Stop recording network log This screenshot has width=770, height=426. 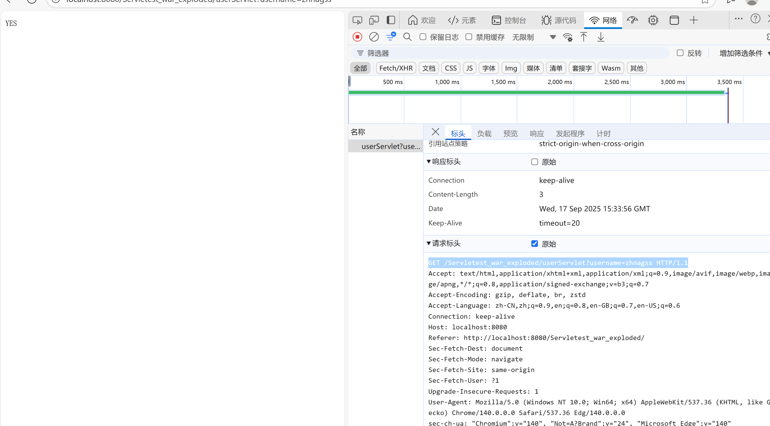point(357,37)
